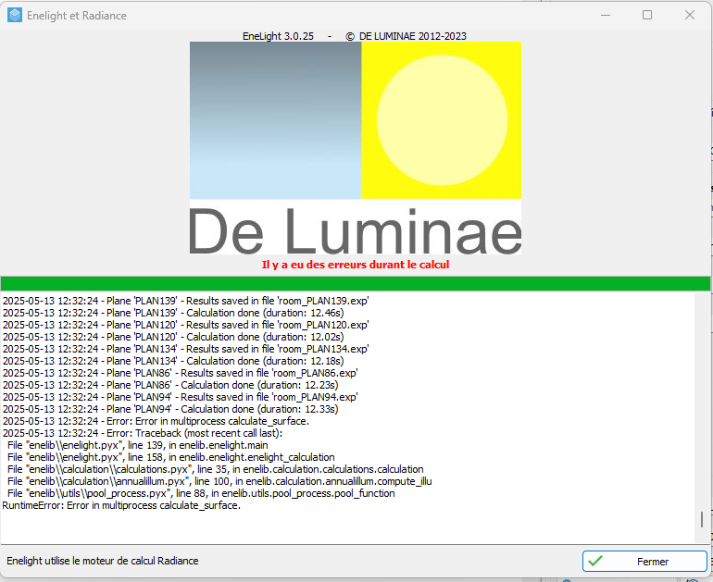Click traceback line mentioning pool_process.pyx line 88

[x=201, y=493]
